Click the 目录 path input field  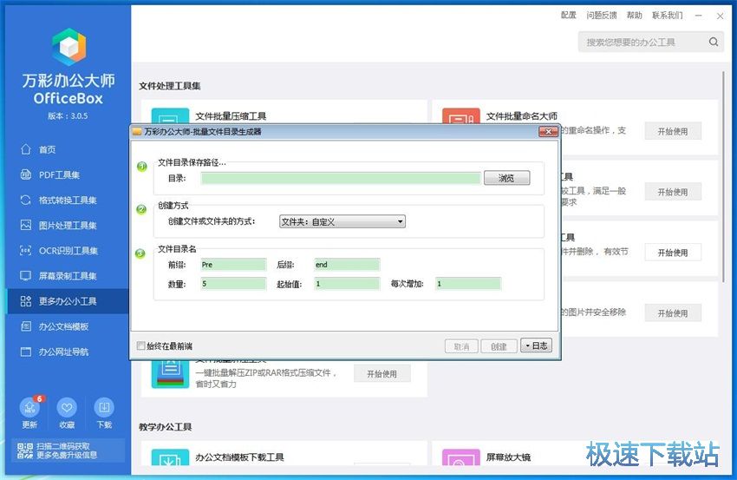(x=341, y=178)
